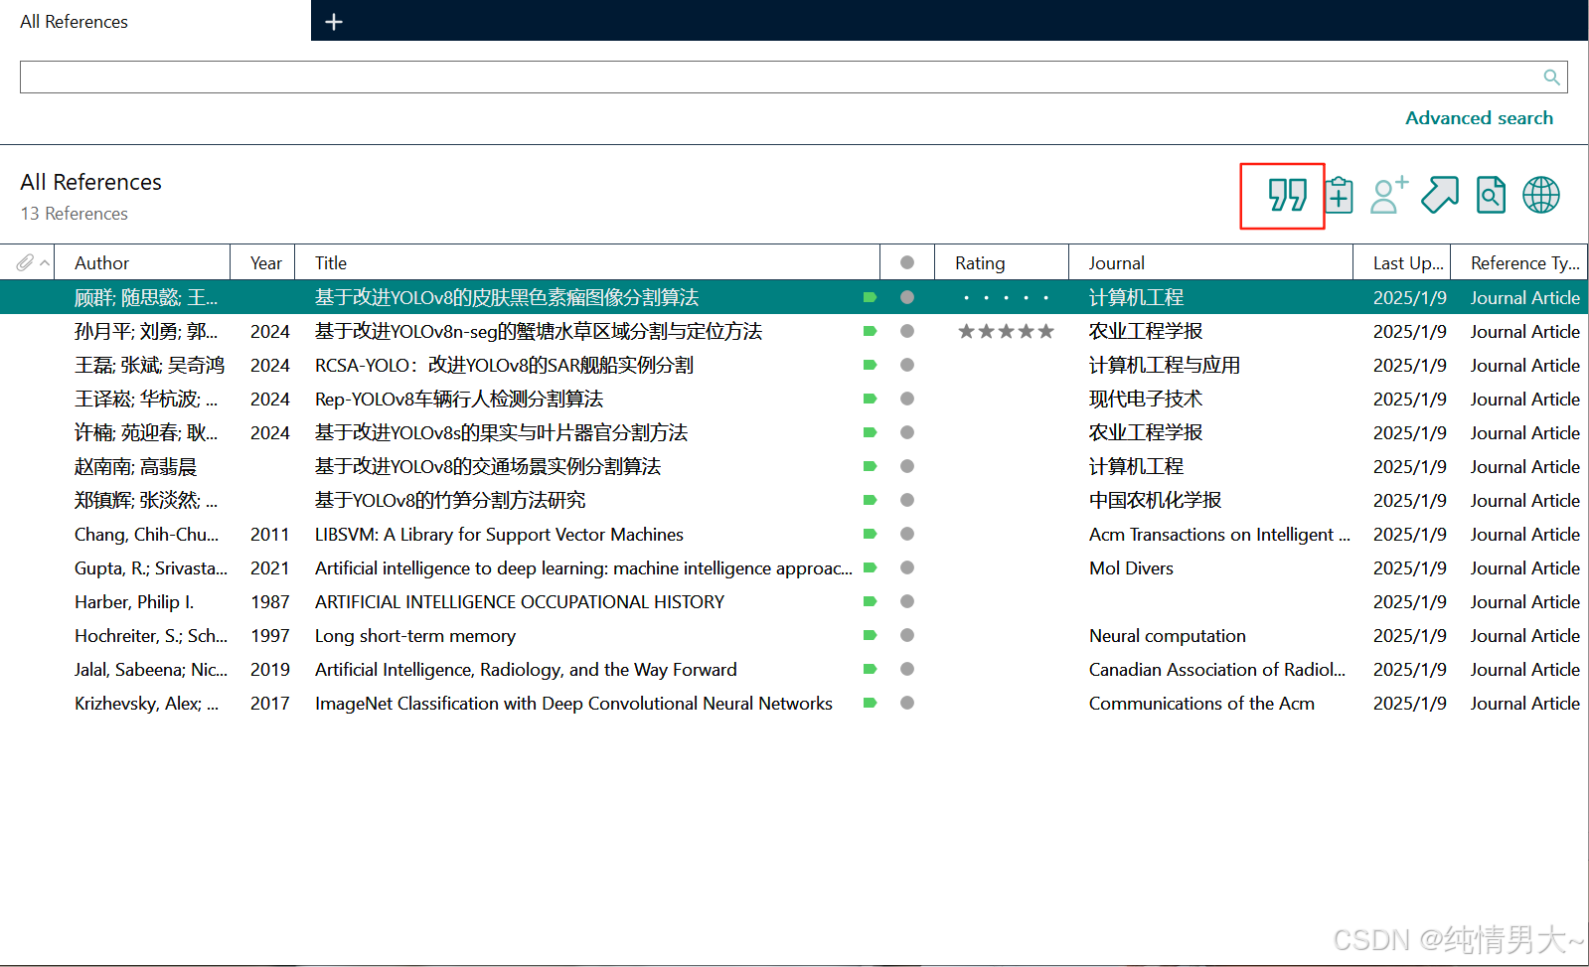Toggle read status dot on LIBSVM row
1589x967 pixels.
(907, 534)
